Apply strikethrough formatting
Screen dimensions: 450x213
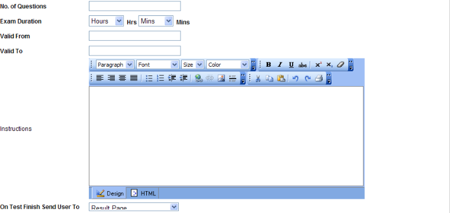pos(303,65)
